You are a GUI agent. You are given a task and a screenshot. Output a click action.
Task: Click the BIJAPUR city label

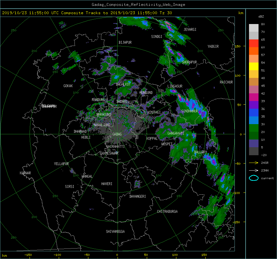[x=125, y=42]
